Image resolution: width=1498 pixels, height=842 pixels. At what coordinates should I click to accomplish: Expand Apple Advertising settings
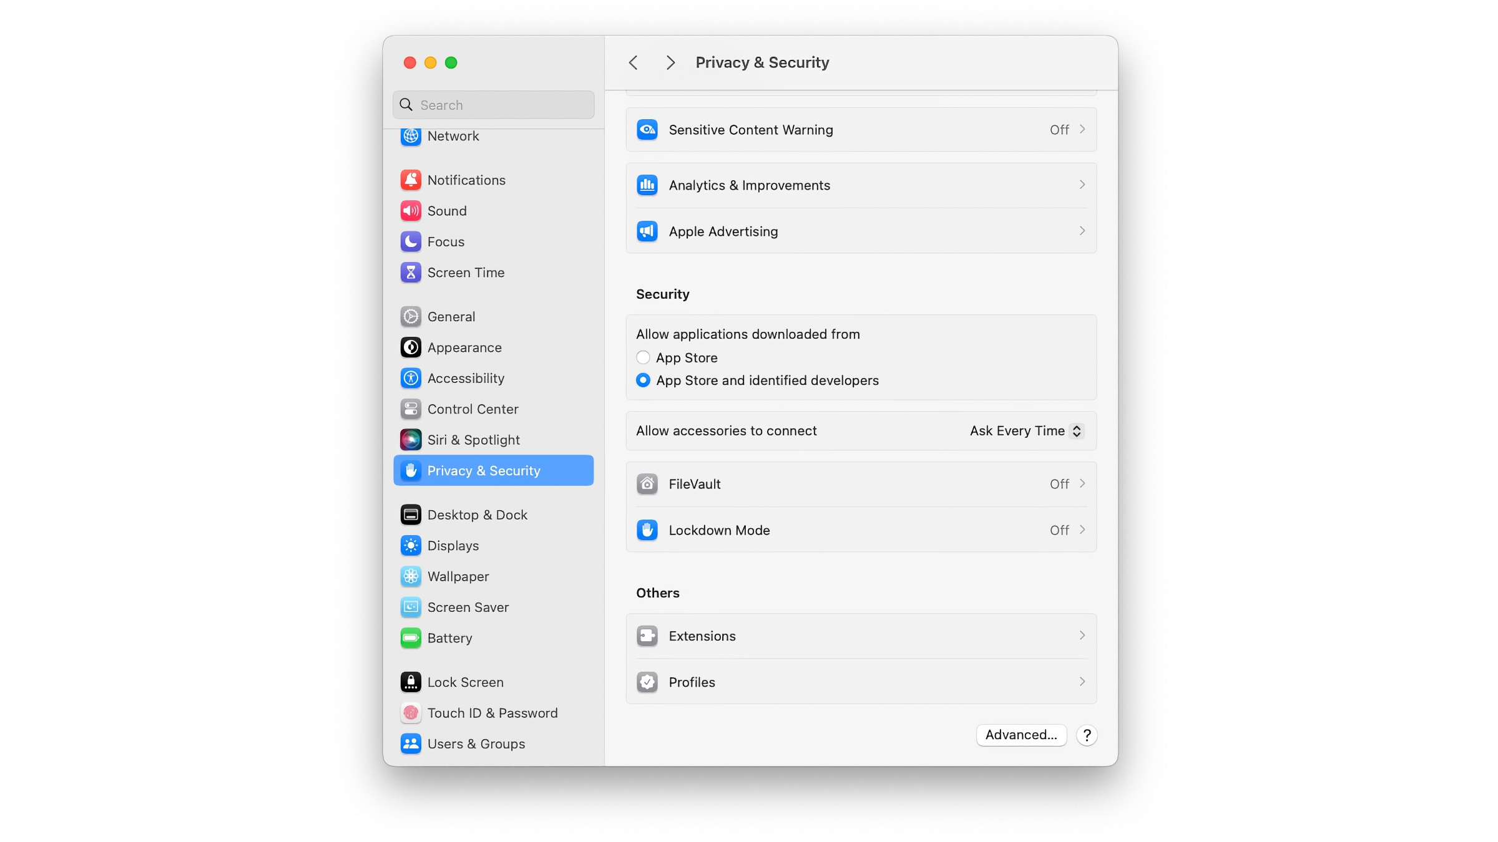860,231
